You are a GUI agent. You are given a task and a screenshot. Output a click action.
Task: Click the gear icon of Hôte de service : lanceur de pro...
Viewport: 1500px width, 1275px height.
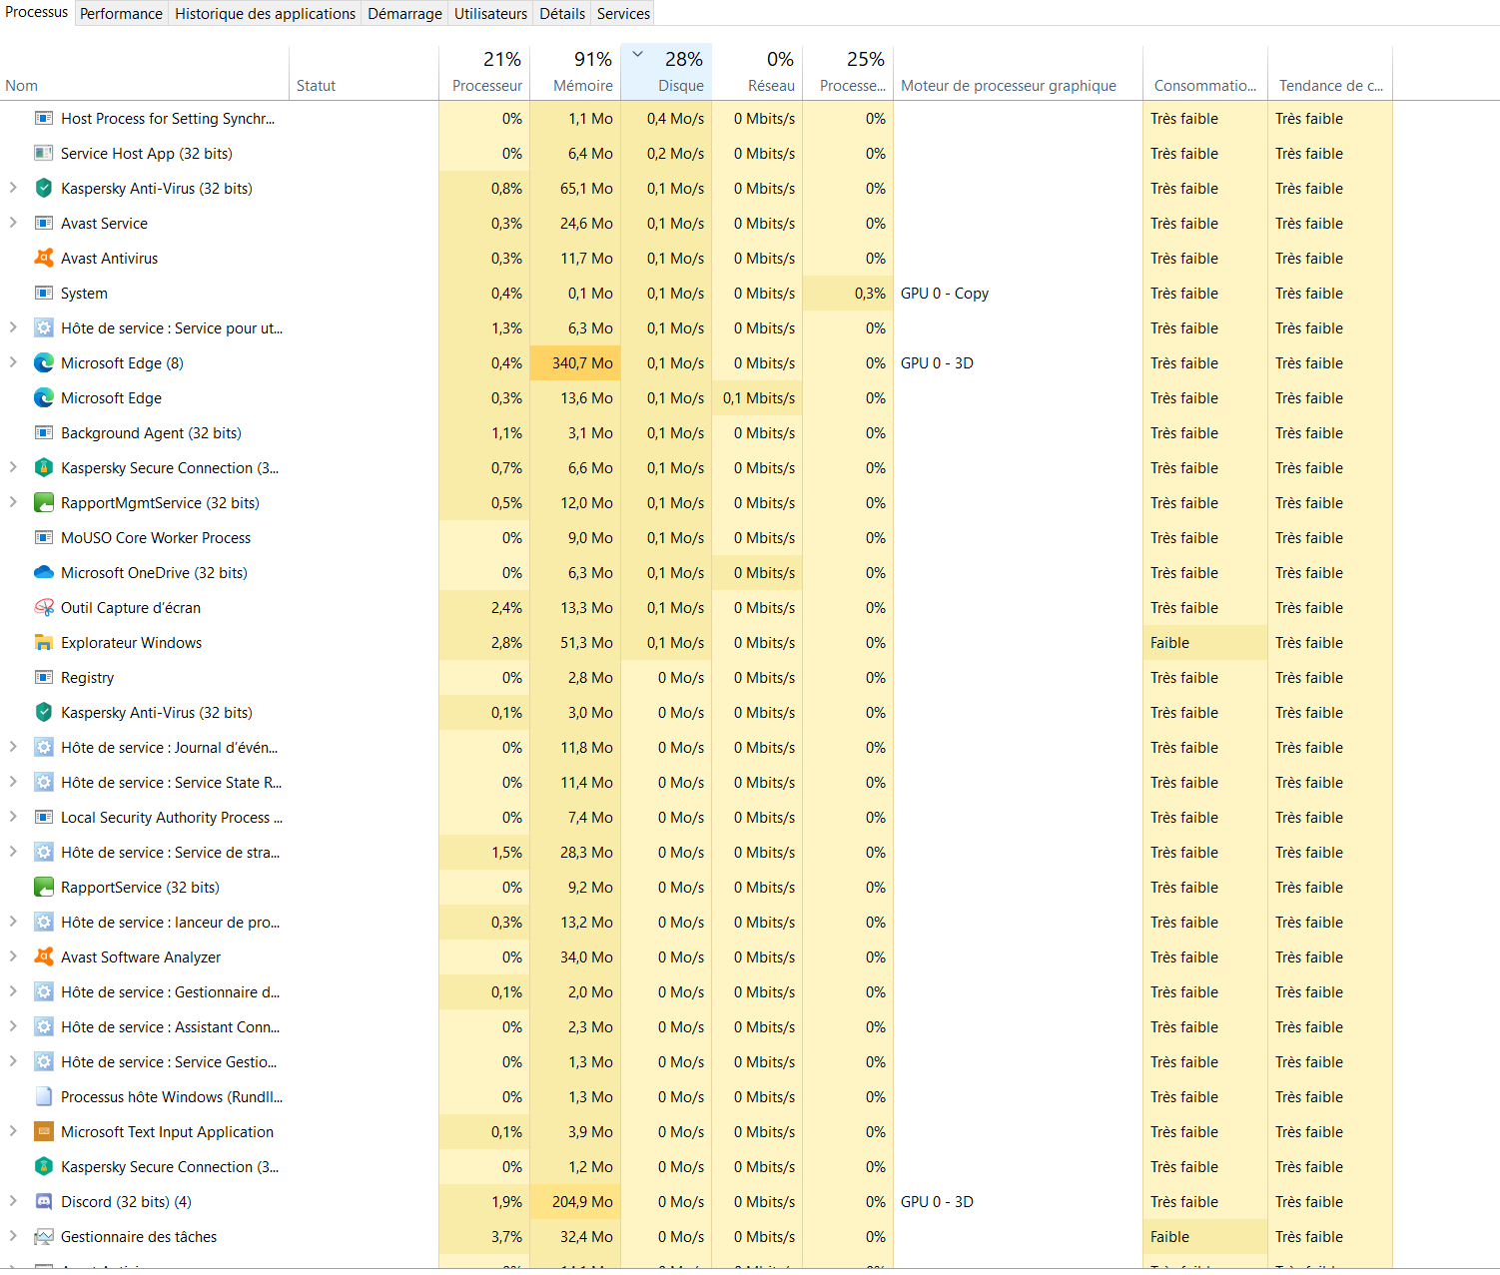click(x=44, y=922)
